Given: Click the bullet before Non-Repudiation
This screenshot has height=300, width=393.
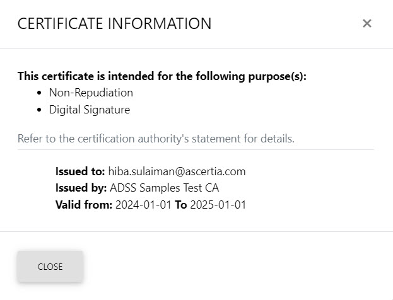Looking at the screenshot, I should coord(40,93).
